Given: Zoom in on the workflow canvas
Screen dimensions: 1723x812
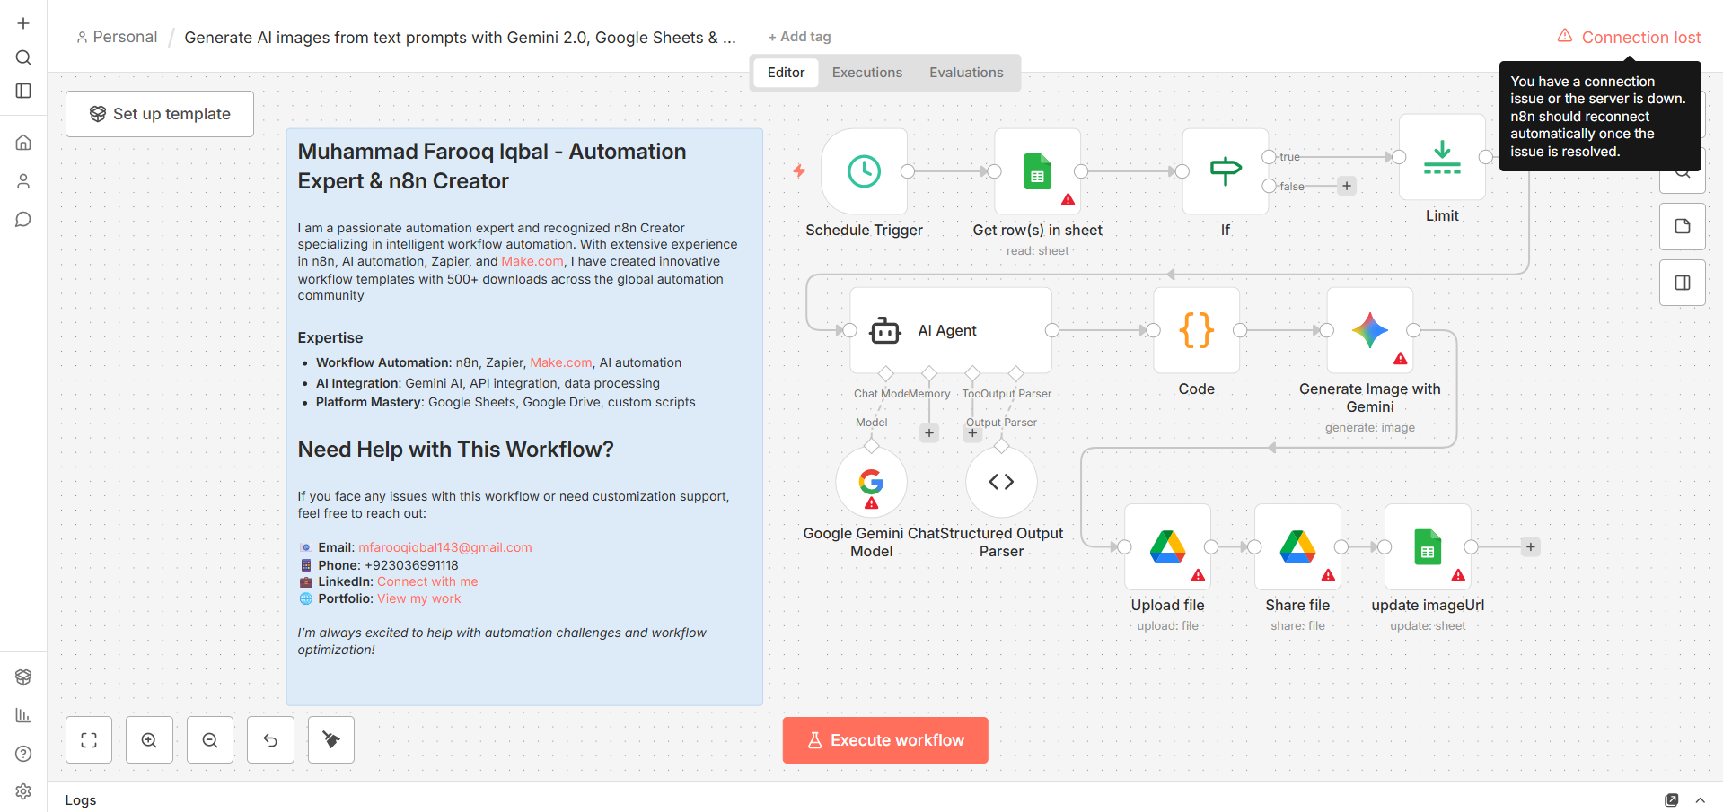Looking at the screenshot, I should (149, 740).
